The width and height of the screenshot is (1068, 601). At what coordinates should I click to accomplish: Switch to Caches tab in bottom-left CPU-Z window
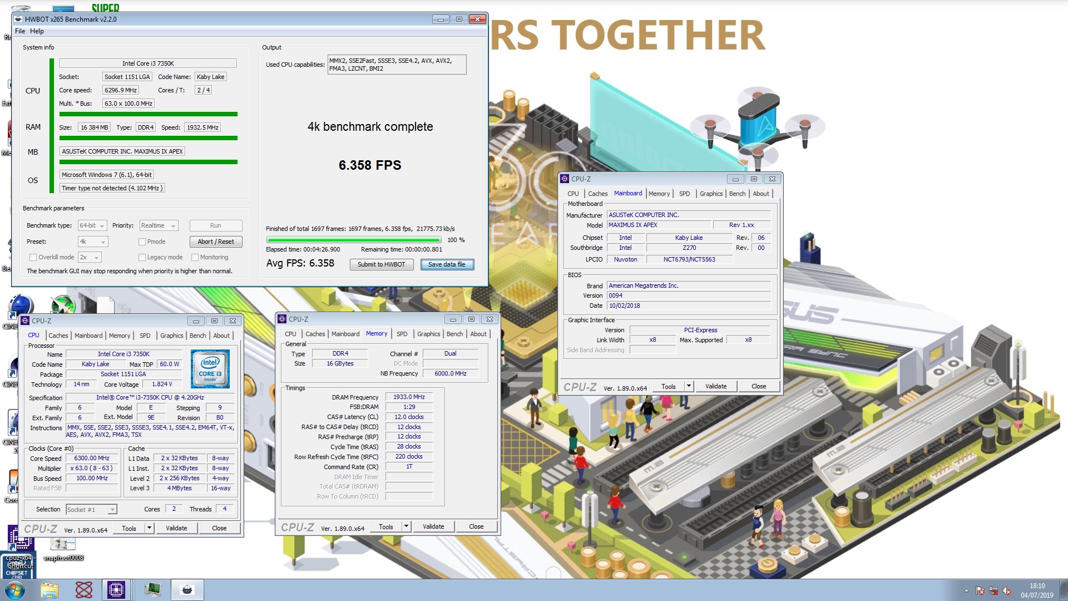pos(58,336)
